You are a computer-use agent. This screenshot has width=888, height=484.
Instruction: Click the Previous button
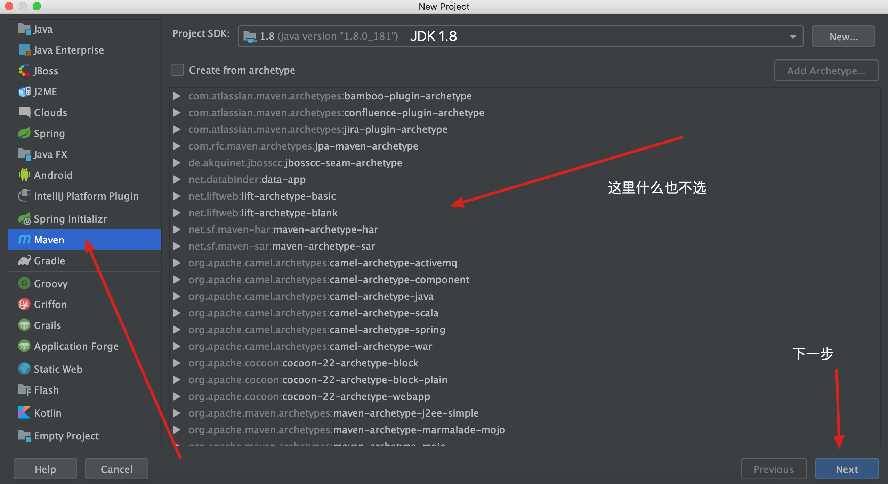[774, 469]
